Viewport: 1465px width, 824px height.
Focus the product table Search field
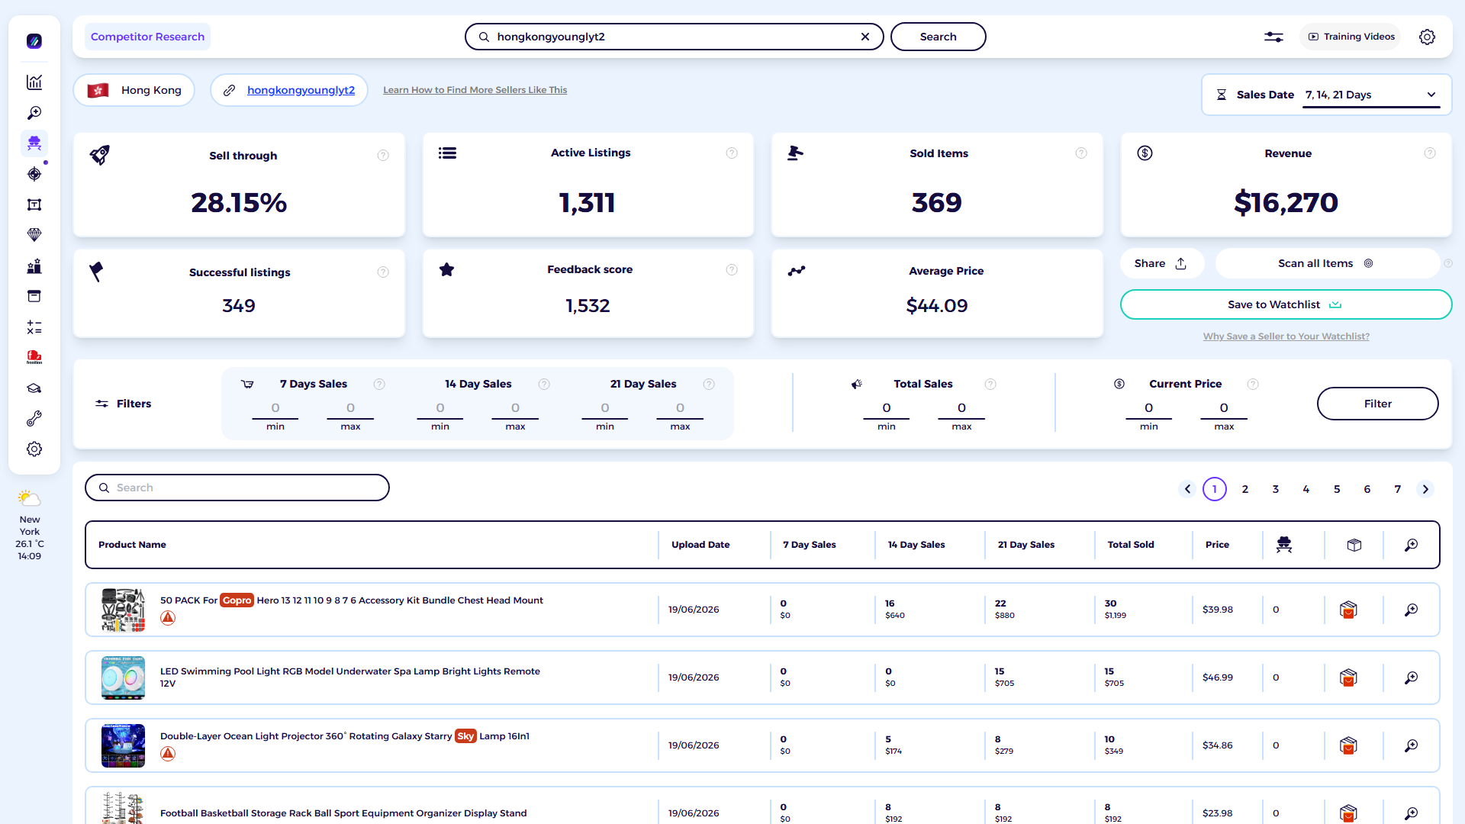(x=237, y=488)
